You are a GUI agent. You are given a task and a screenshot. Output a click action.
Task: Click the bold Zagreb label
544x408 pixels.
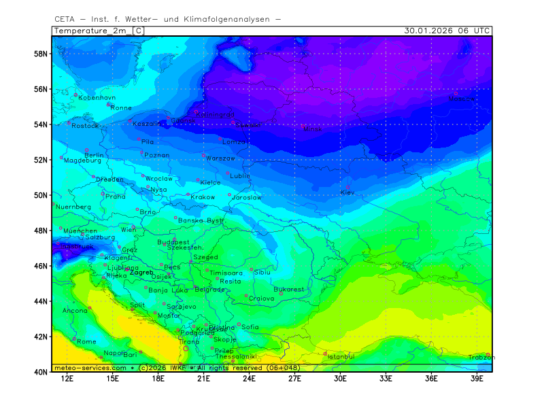click(x=141, y=272)
